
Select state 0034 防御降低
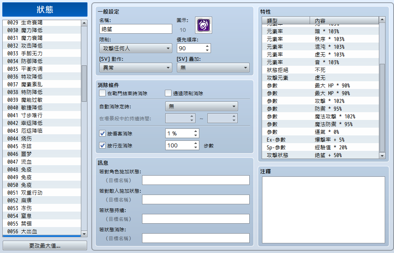tap(42, 61)
